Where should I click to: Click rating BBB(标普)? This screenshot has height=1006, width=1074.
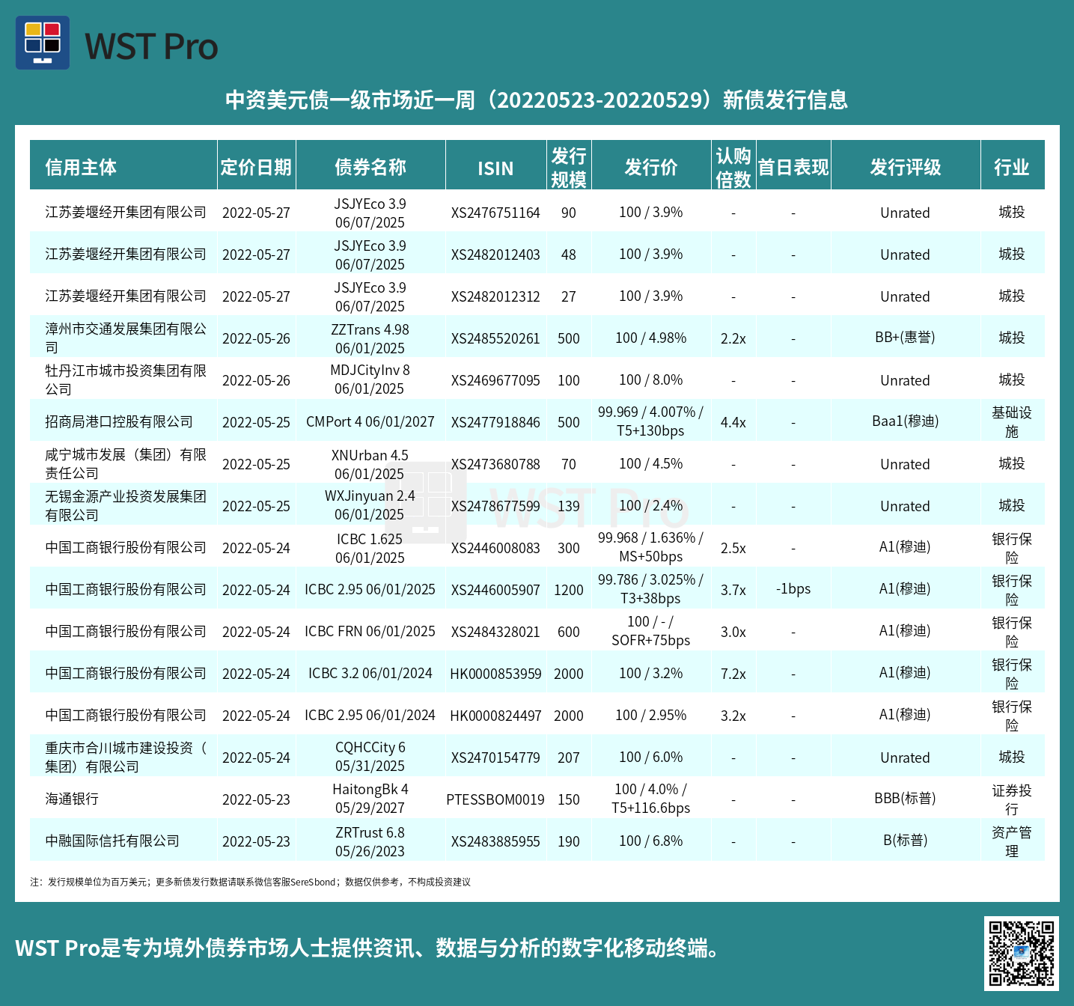(x=905, y=799)
